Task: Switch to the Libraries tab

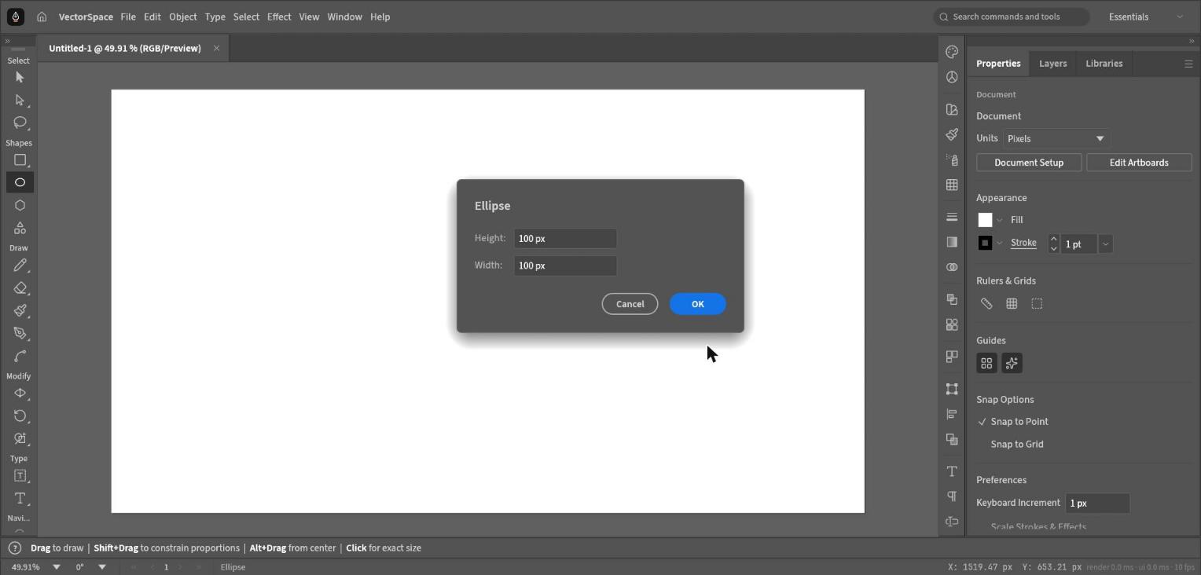Action: coord(1104,64)
